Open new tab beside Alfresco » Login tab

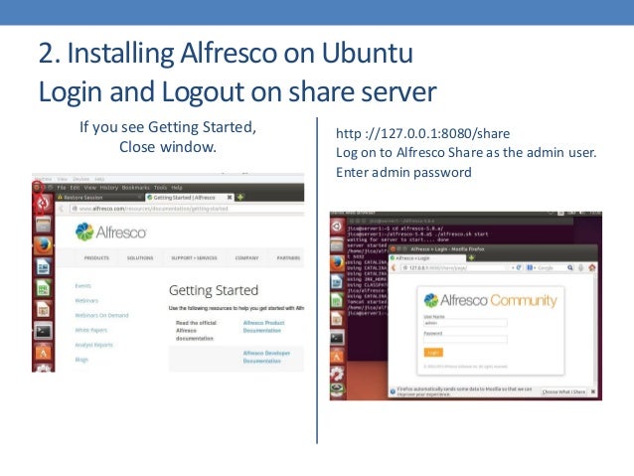pos(471,257)
